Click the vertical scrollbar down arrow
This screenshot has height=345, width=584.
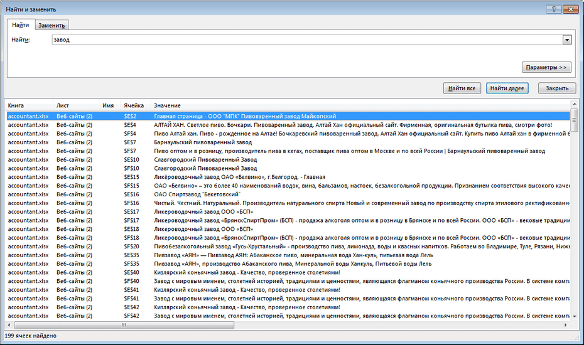click(575, 317)
